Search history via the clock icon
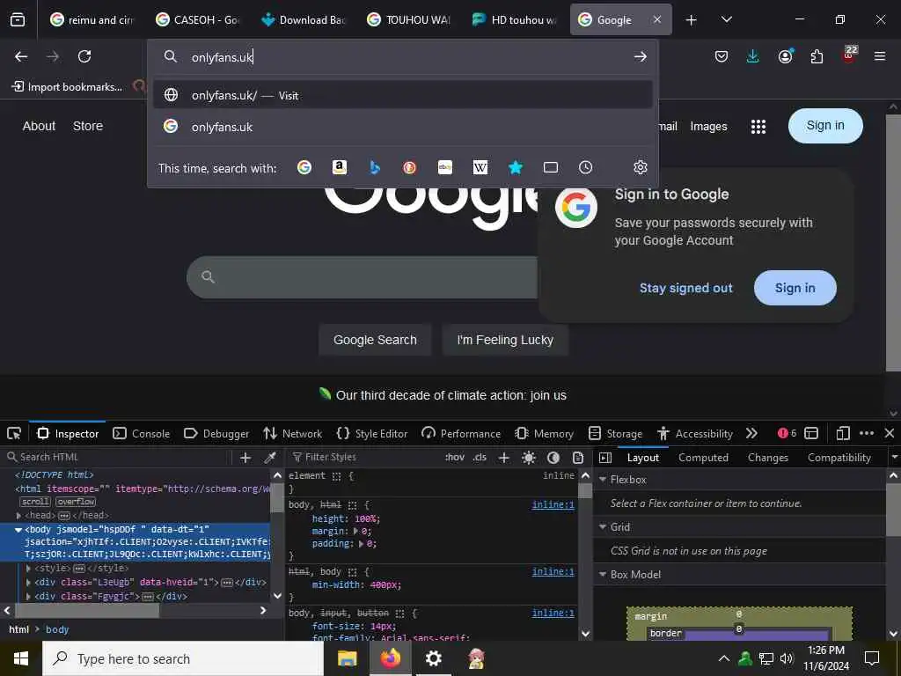 [x=585, y=167]
